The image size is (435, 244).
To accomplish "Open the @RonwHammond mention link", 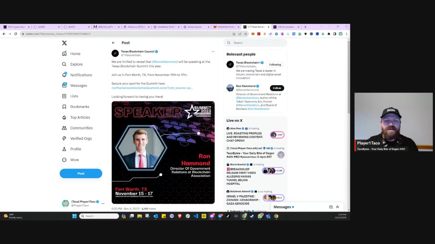I will click(165, 62).
